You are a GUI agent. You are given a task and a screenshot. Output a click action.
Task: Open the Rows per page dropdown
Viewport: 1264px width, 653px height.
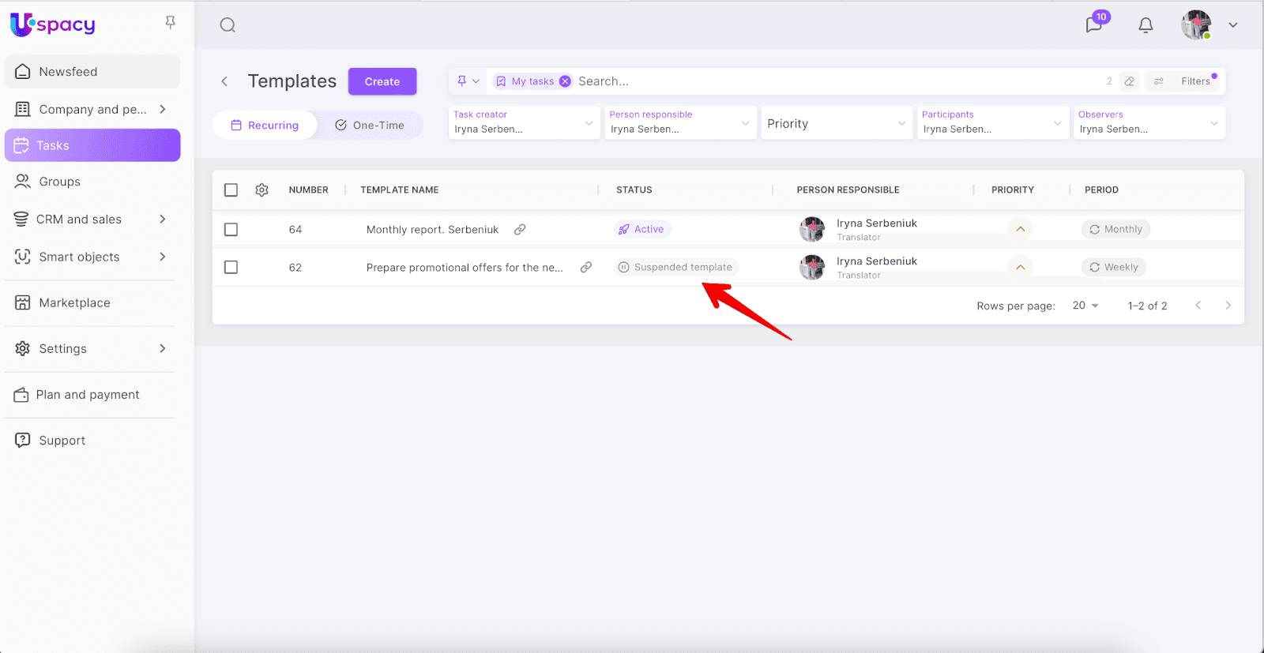click(x=1085, y=306)
